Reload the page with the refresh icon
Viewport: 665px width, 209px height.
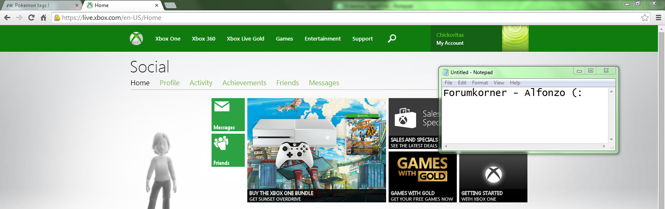point(31,17)
